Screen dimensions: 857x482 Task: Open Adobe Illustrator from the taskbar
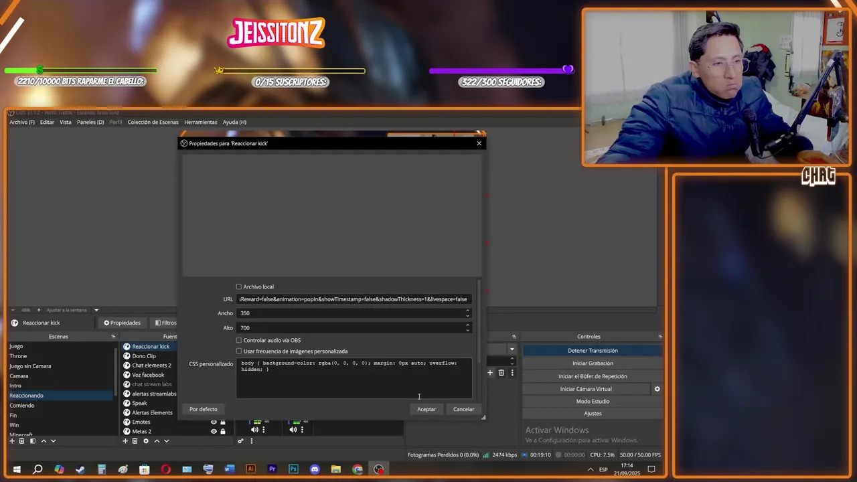[251, 469]
